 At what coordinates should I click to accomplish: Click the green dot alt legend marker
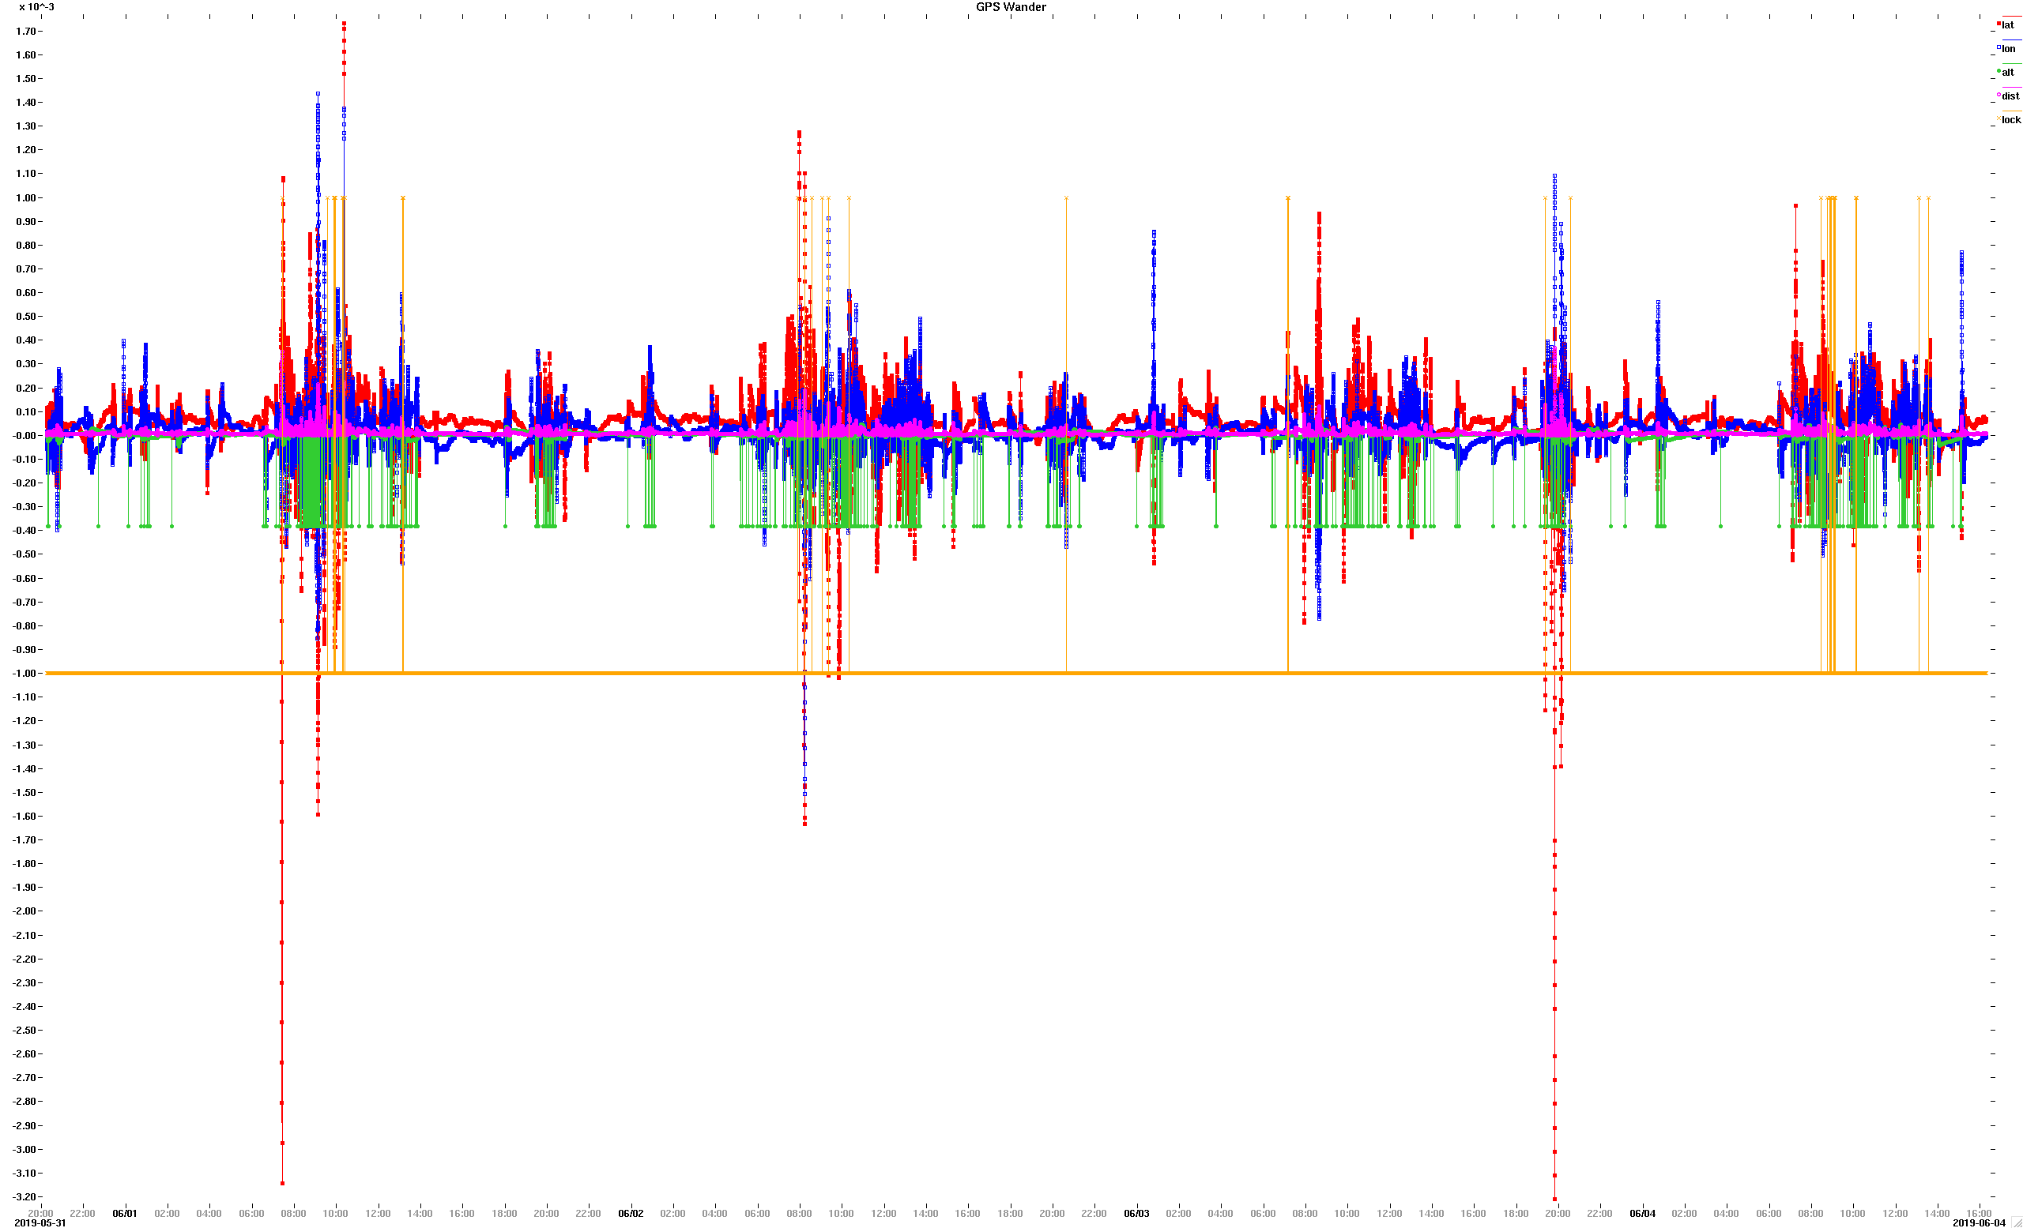(x=1999, y=71)
